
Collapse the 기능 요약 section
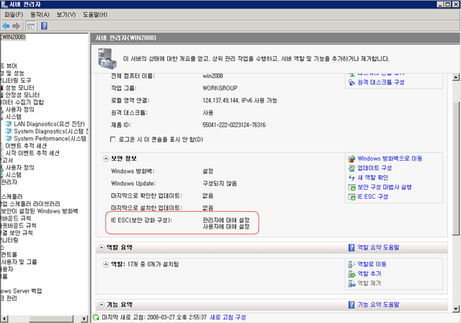point(101,305)
